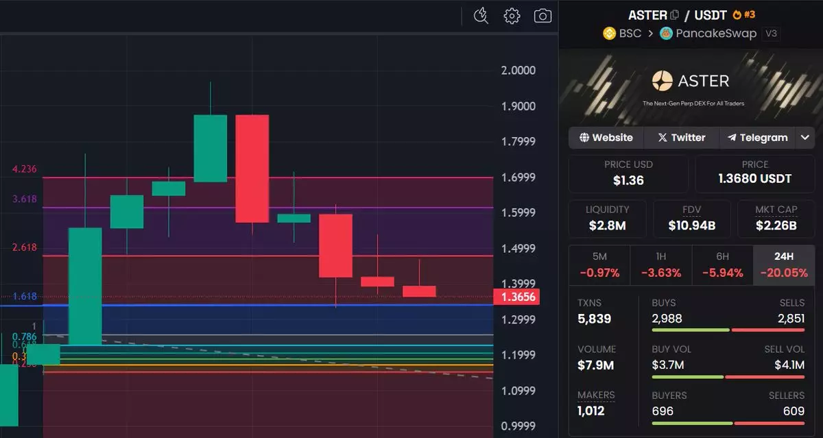The height and width of the screenshot is (438, 823).
Task: Expand more social links chevron
Action: [x=804, y=137]
